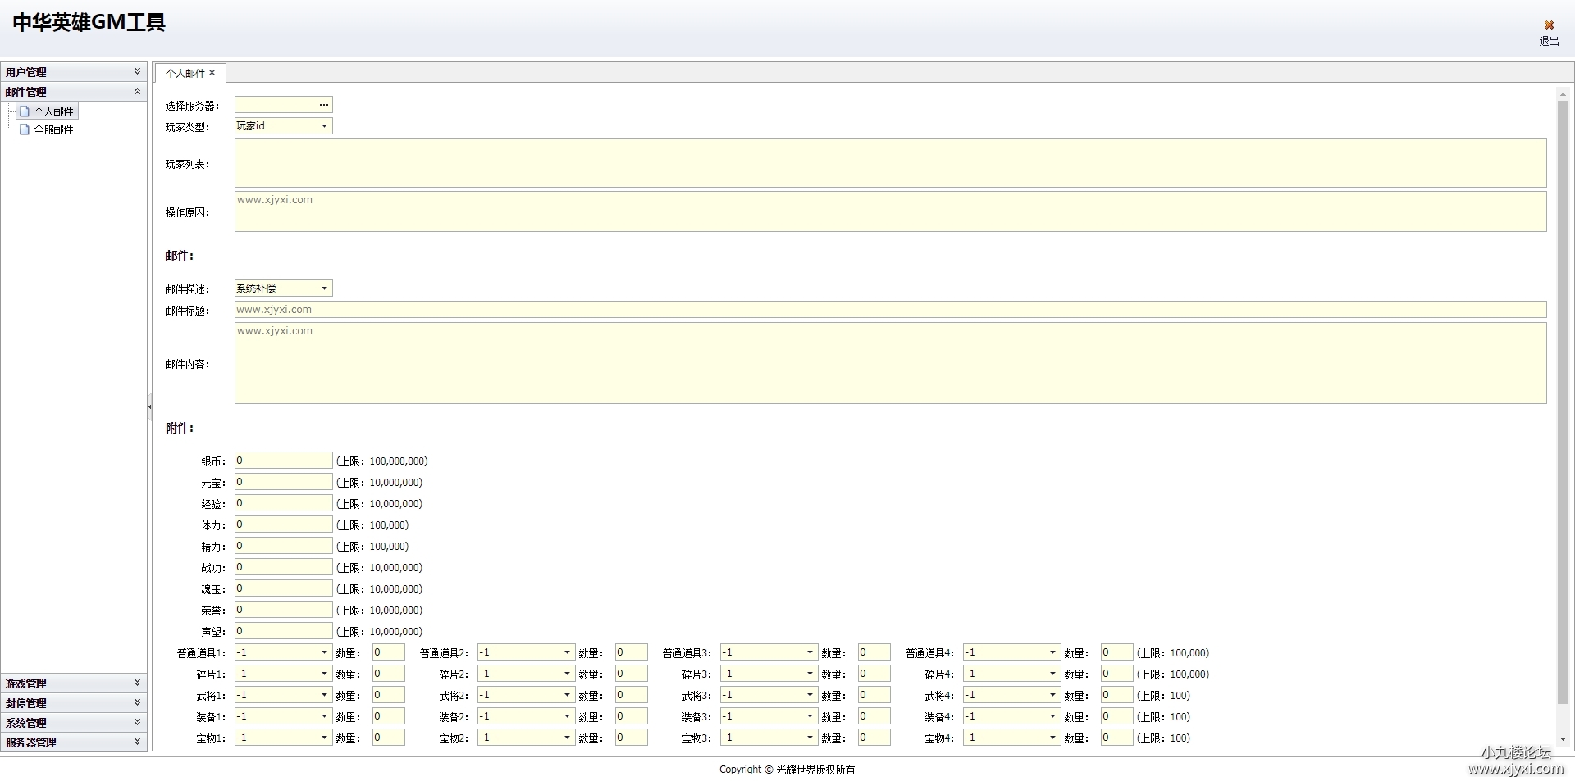Open the 玩家类型 dropdown
1575x781 pixels.
(x=324, y=126)
